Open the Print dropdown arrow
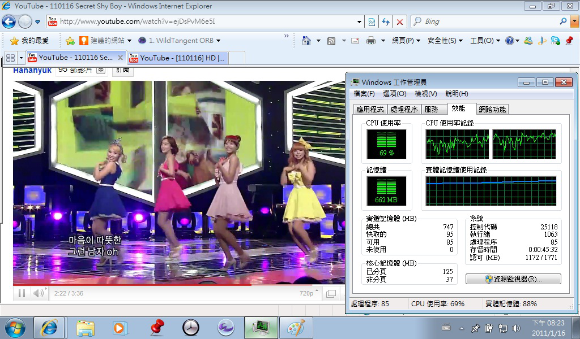Image resolution: width=580 pixels, height=339 pixels. 383,41
